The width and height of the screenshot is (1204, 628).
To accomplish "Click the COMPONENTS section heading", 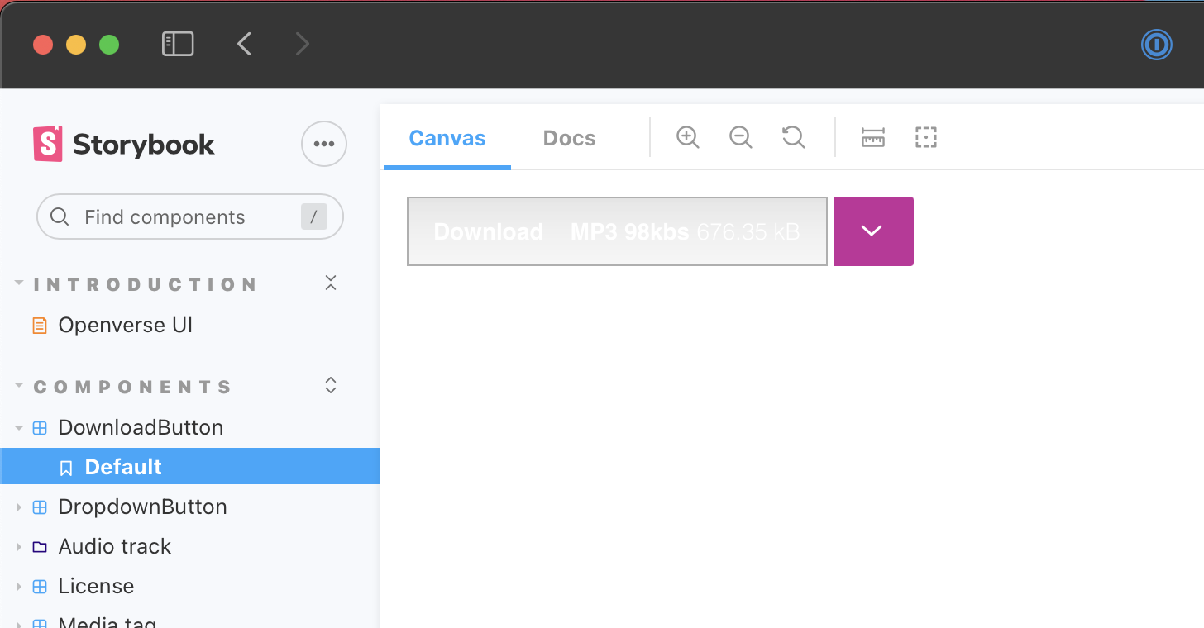I will [x=132, y=387].
